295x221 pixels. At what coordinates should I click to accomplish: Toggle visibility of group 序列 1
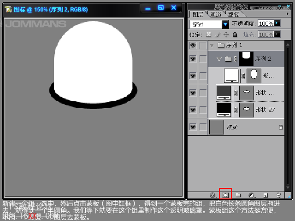tap(193, 45)
